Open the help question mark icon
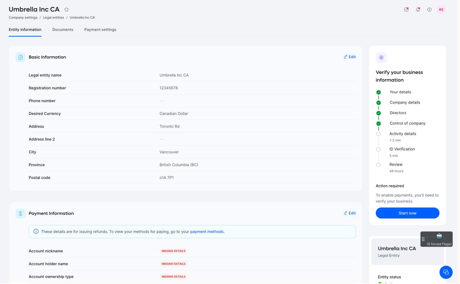The image size is (460, 284). coord(429,10)
